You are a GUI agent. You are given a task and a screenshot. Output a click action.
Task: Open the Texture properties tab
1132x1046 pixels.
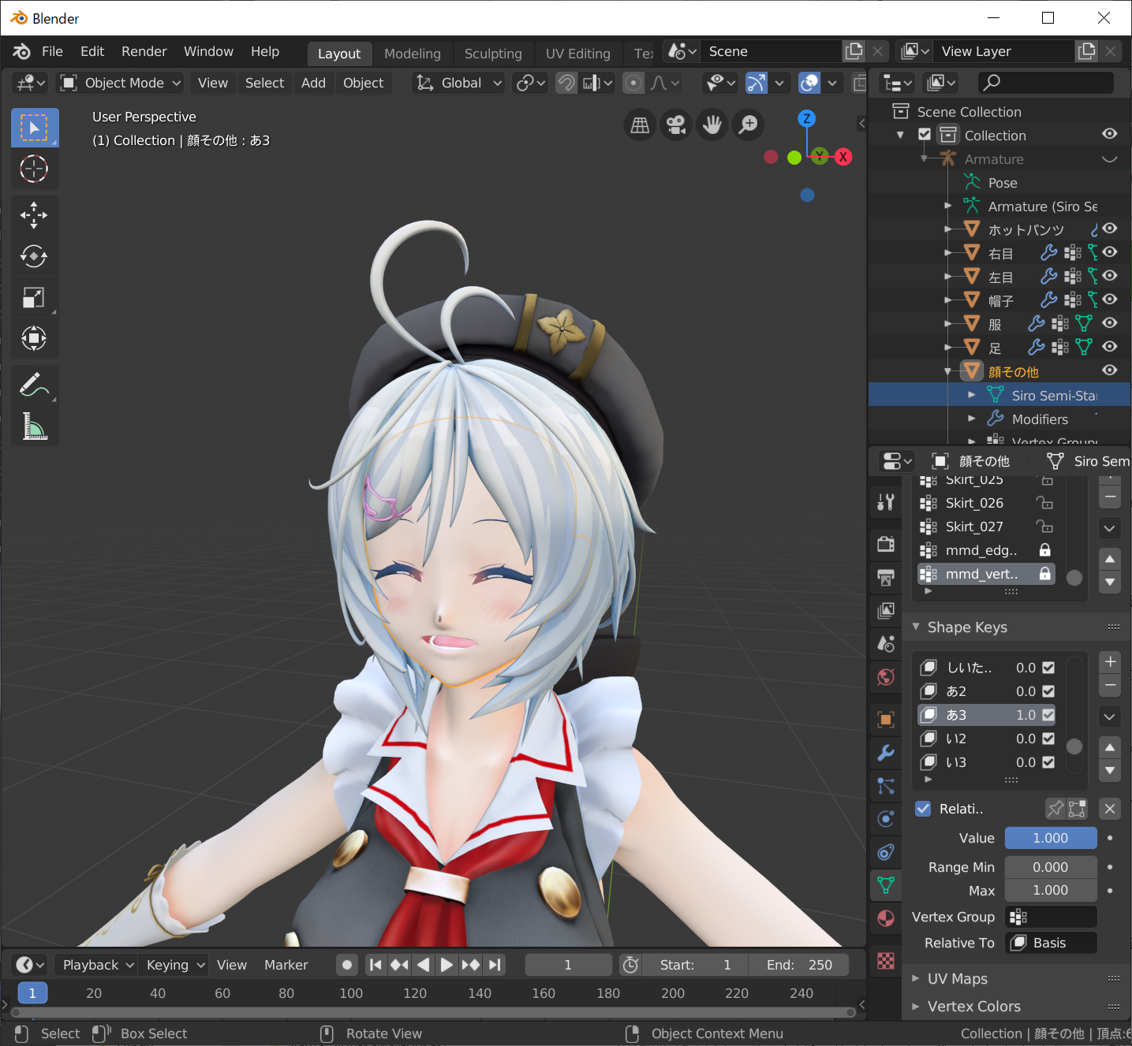(x=886, y=961)
